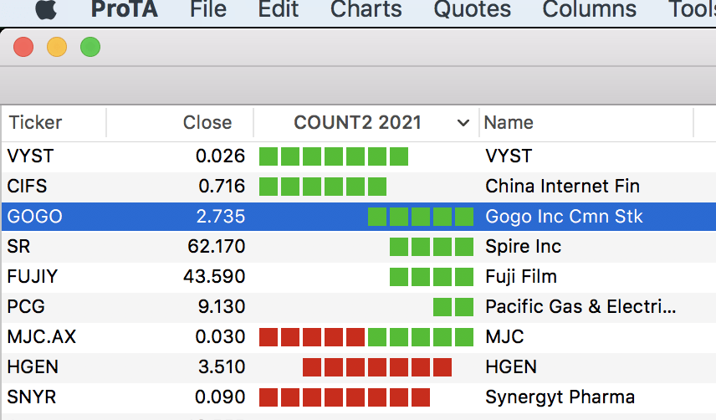Click the China Internet Fin name
This screenshot has height=420, width=716.
point(563,187)
